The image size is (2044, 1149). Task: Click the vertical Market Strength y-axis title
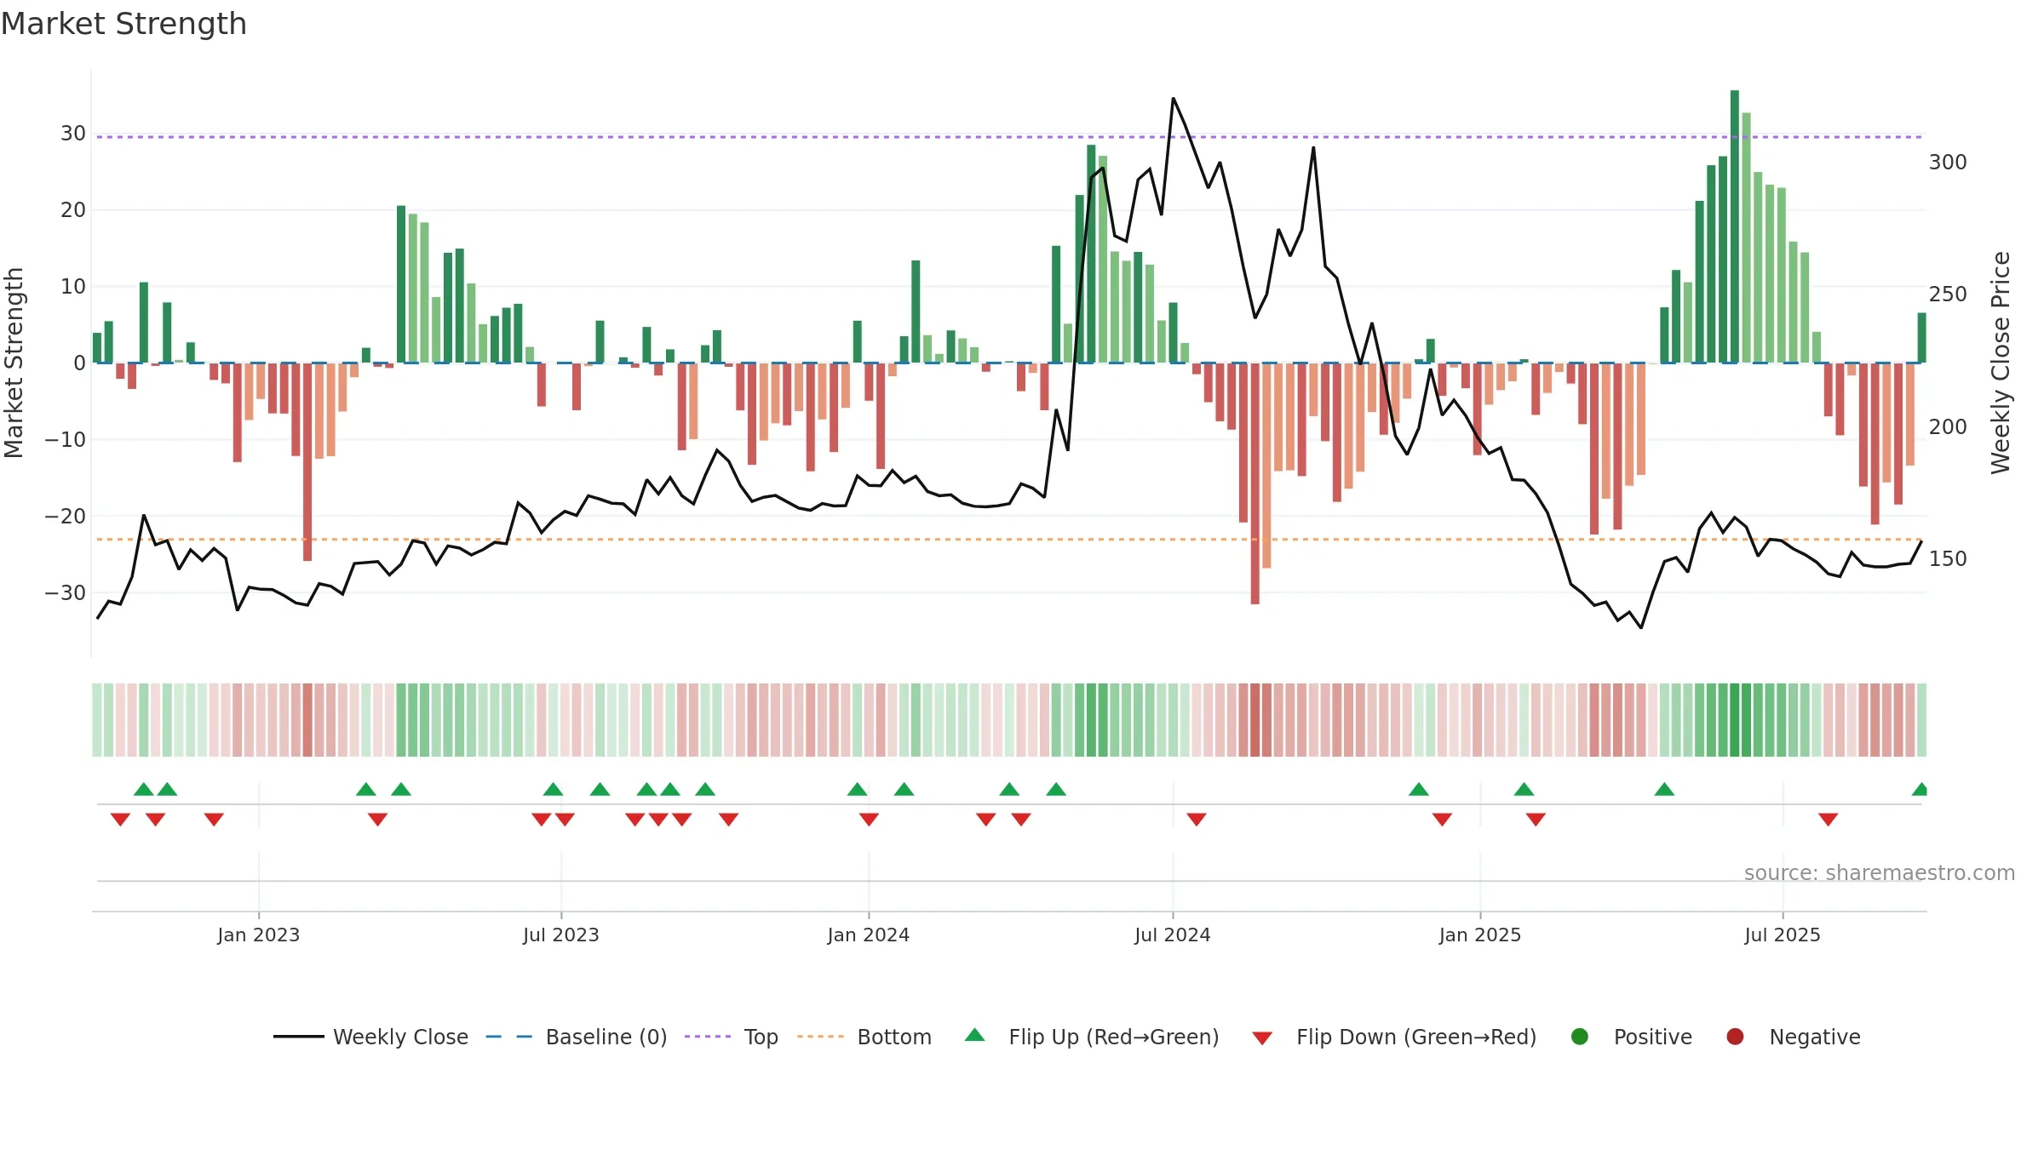tap(14, 363)
